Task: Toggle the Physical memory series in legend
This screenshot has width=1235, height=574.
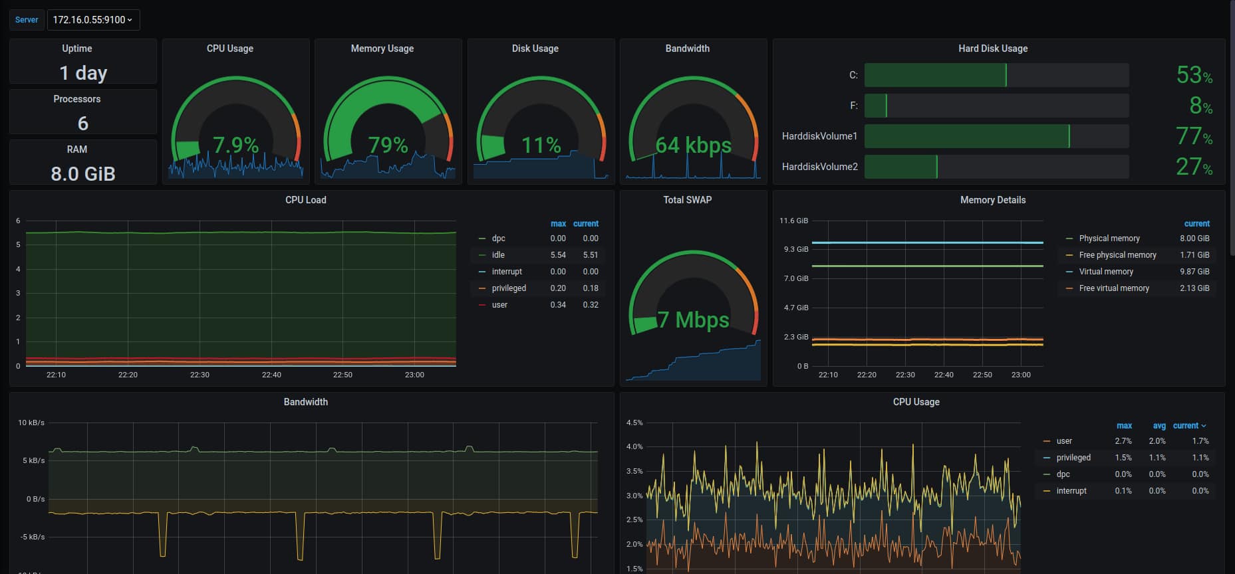Action: coord(1109,239)
